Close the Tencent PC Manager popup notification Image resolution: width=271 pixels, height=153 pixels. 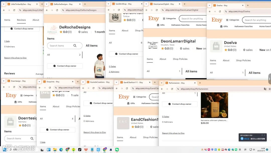264,135
